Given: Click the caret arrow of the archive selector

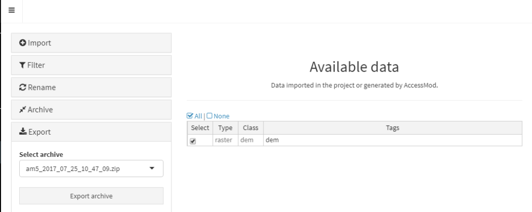Looking at the screenshot, I should 152,168.
